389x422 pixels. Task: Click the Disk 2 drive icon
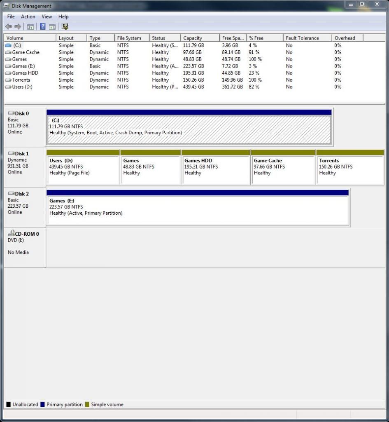11,193
